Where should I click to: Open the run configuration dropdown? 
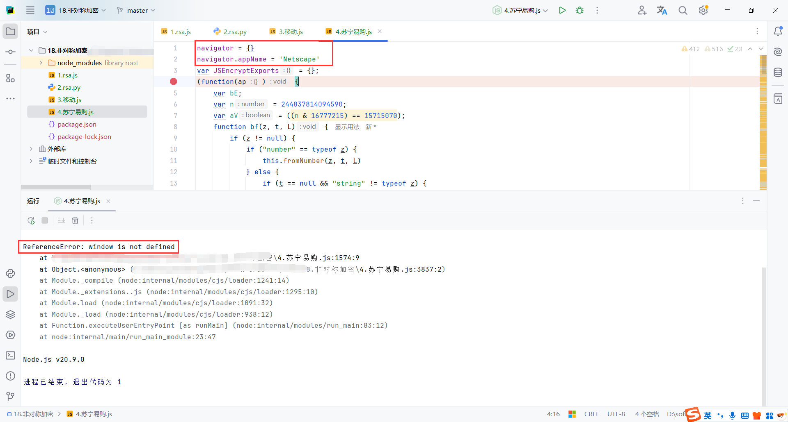(520, 10)
